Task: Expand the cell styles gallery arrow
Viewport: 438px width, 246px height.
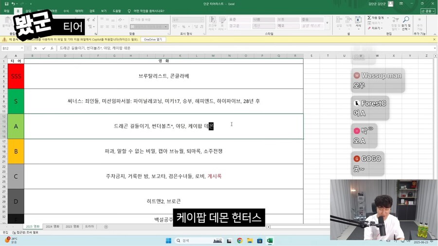Action: [327, 23]
